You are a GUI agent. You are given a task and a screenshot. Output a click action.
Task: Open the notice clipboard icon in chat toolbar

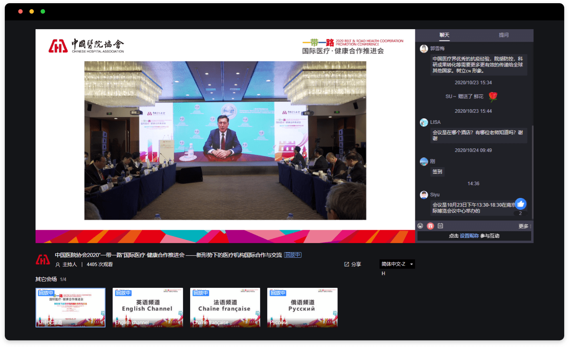(440, 226)
